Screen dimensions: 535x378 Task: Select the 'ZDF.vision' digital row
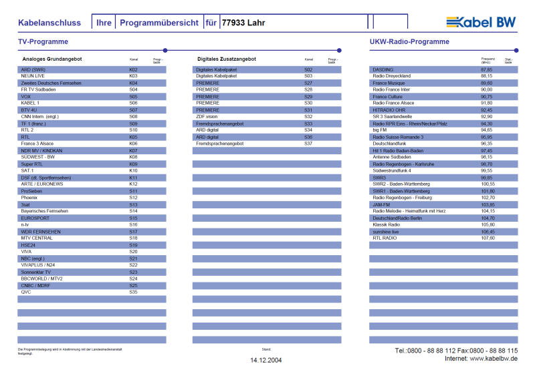(x=267, y=117)
